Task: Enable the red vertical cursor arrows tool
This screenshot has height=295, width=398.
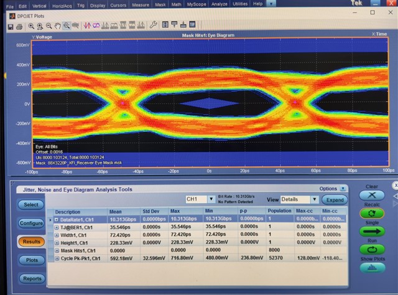Action: coord(87,25)
